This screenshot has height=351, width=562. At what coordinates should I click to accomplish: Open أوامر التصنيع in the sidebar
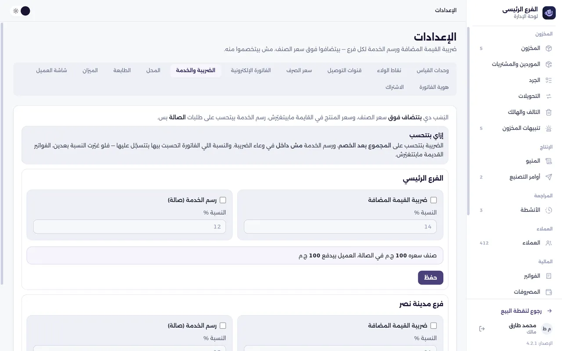[x=514, y=177]
